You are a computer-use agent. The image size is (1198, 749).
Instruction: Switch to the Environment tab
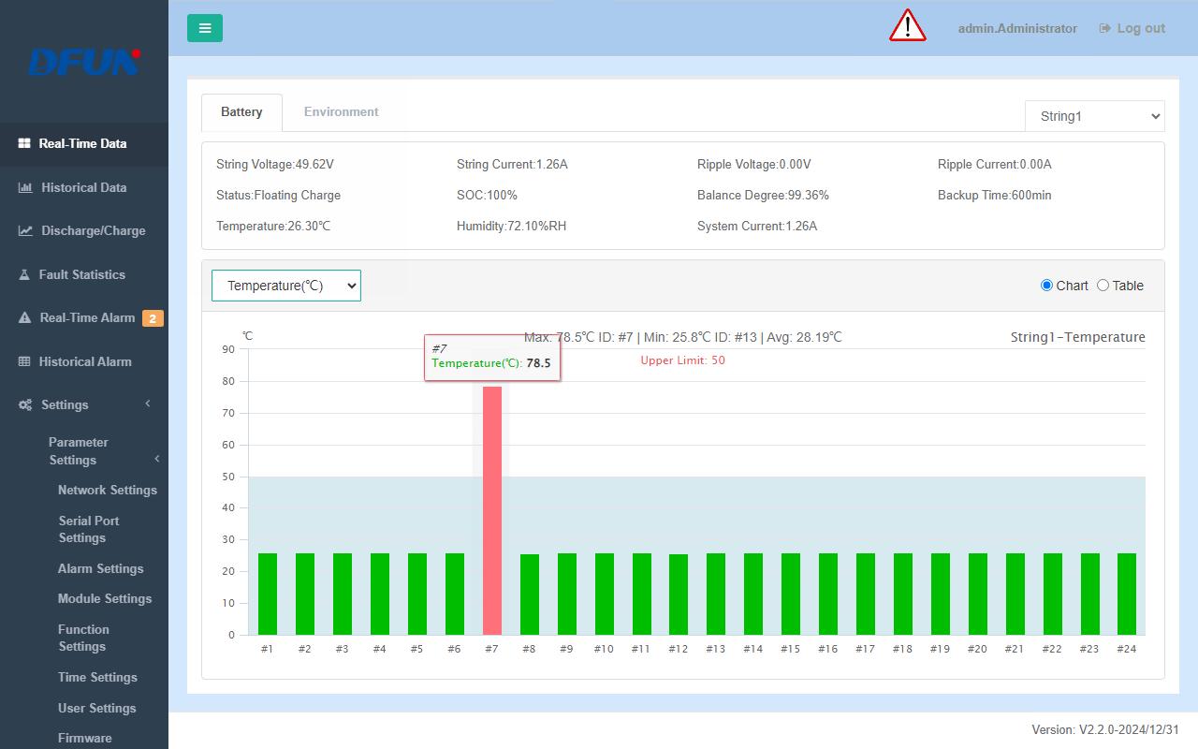click(341, 112)
